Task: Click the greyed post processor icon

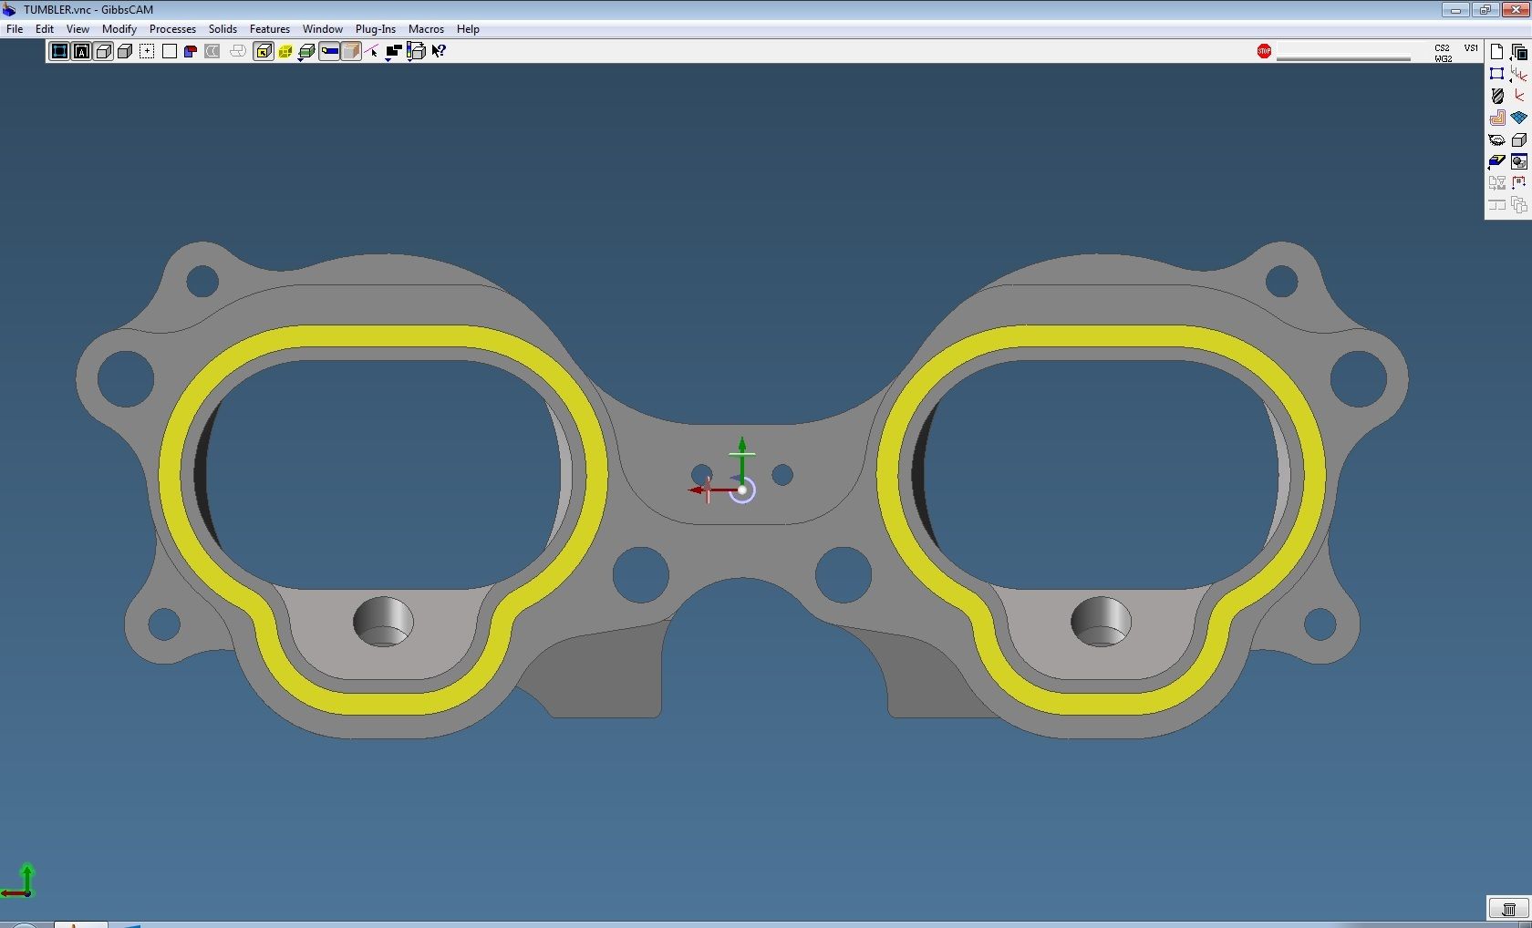Action: coord(1496,183)
